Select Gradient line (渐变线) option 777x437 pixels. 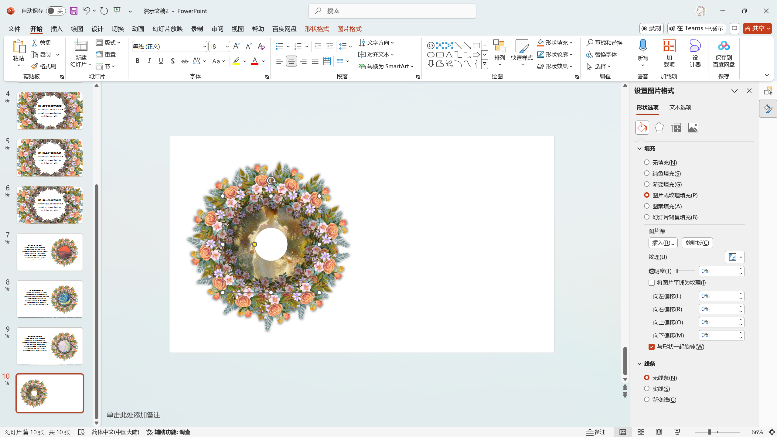point(647,400)
